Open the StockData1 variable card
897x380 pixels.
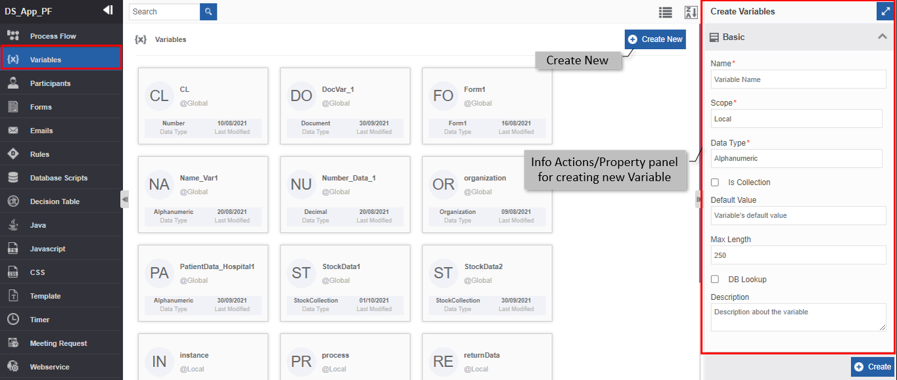[345, 283]
